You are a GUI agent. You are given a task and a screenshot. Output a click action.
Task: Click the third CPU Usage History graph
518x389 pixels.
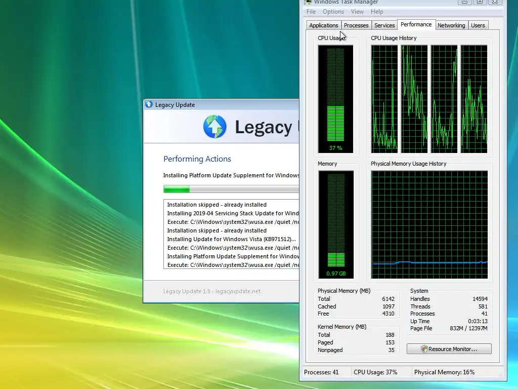pyautogui.click(x=444, y=99)
